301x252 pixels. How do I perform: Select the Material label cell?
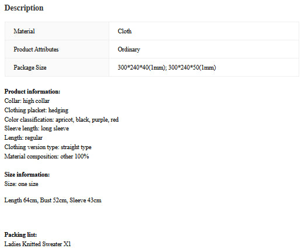[57, 31]
